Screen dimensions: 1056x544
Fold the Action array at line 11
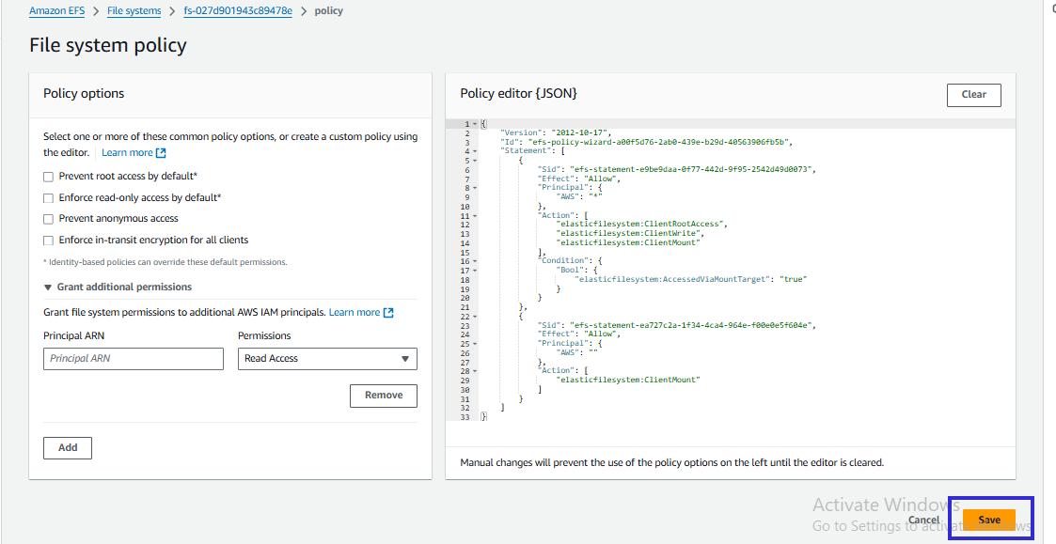point(475,216)
